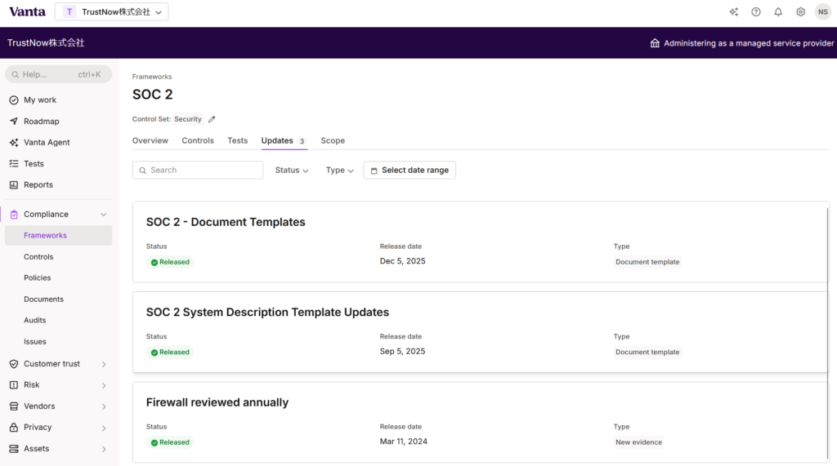The image size is (837, 466).
Task: Switch to the Scope tab
Action: pyautogui.click(x=333, y=140)
